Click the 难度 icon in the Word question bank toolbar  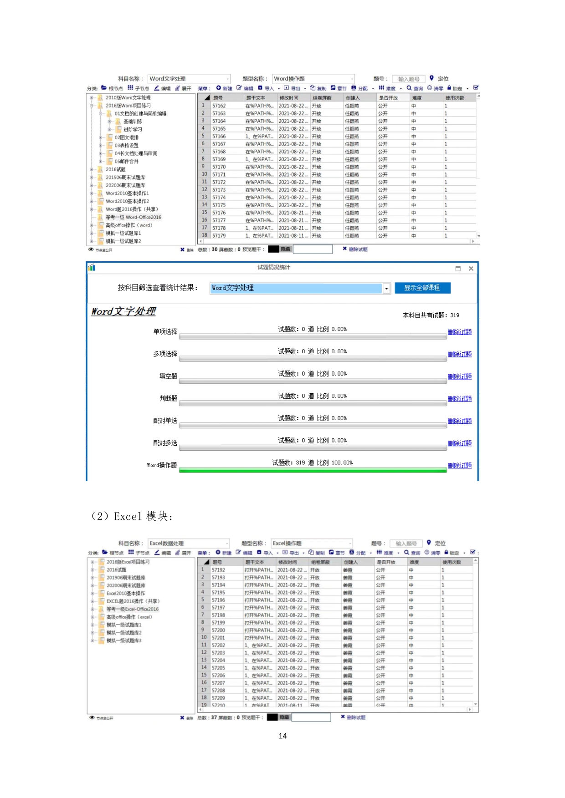pyautogui.click(x=381, y=88)
